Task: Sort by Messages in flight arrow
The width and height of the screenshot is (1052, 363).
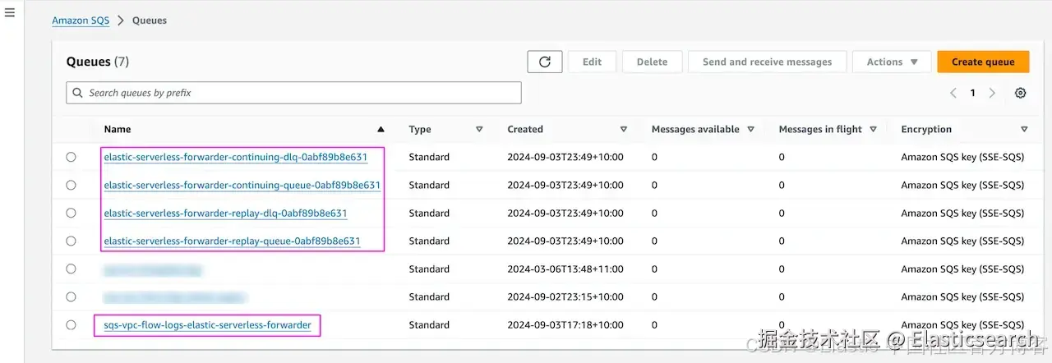Action: (873, 129)
